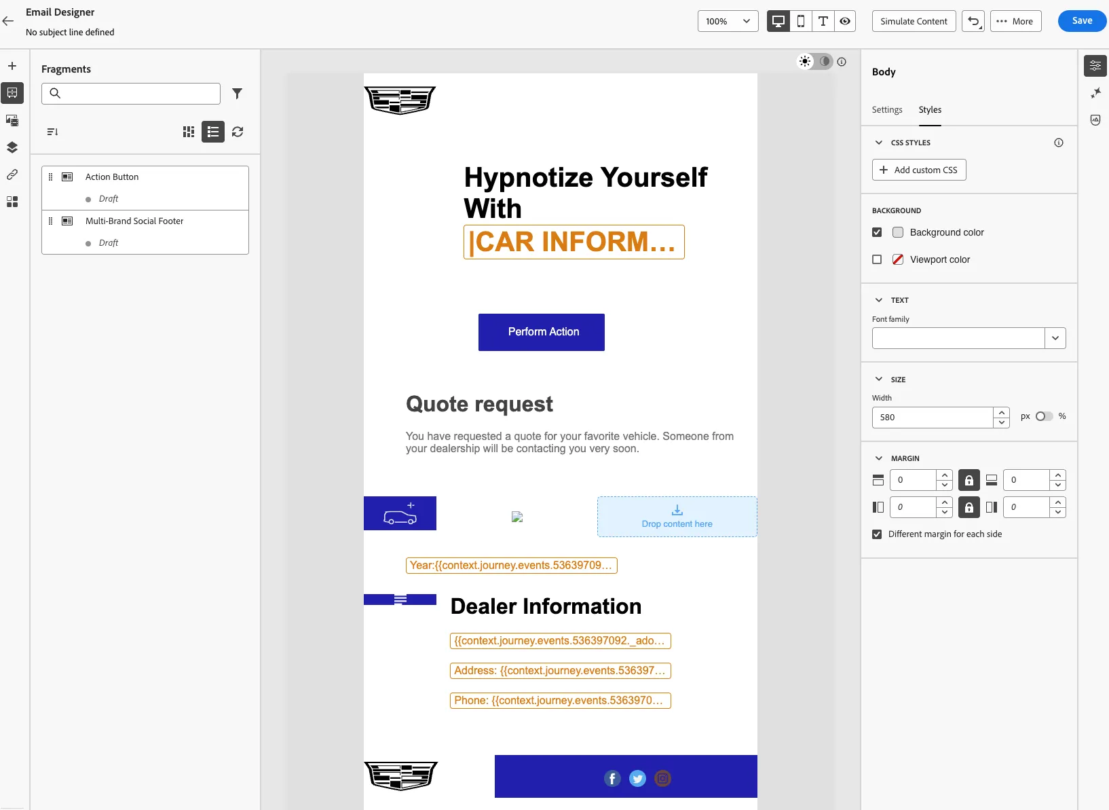Open the Fragments panel icon in sidebar
The width and height of the screenshot is (1109, 810).
click(x=12, y=93)
